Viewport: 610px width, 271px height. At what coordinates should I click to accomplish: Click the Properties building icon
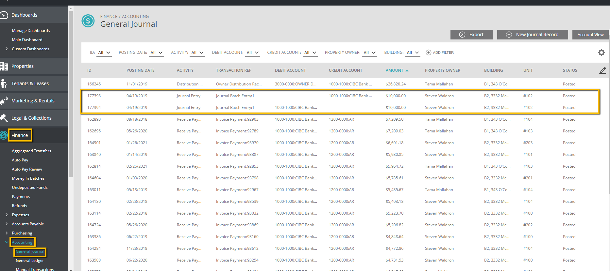tap(4, 66)
